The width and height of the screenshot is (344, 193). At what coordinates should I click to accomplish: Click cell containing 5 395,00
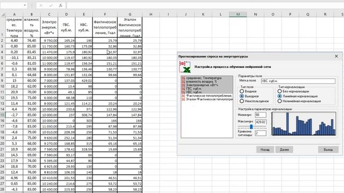coord(49,161)
